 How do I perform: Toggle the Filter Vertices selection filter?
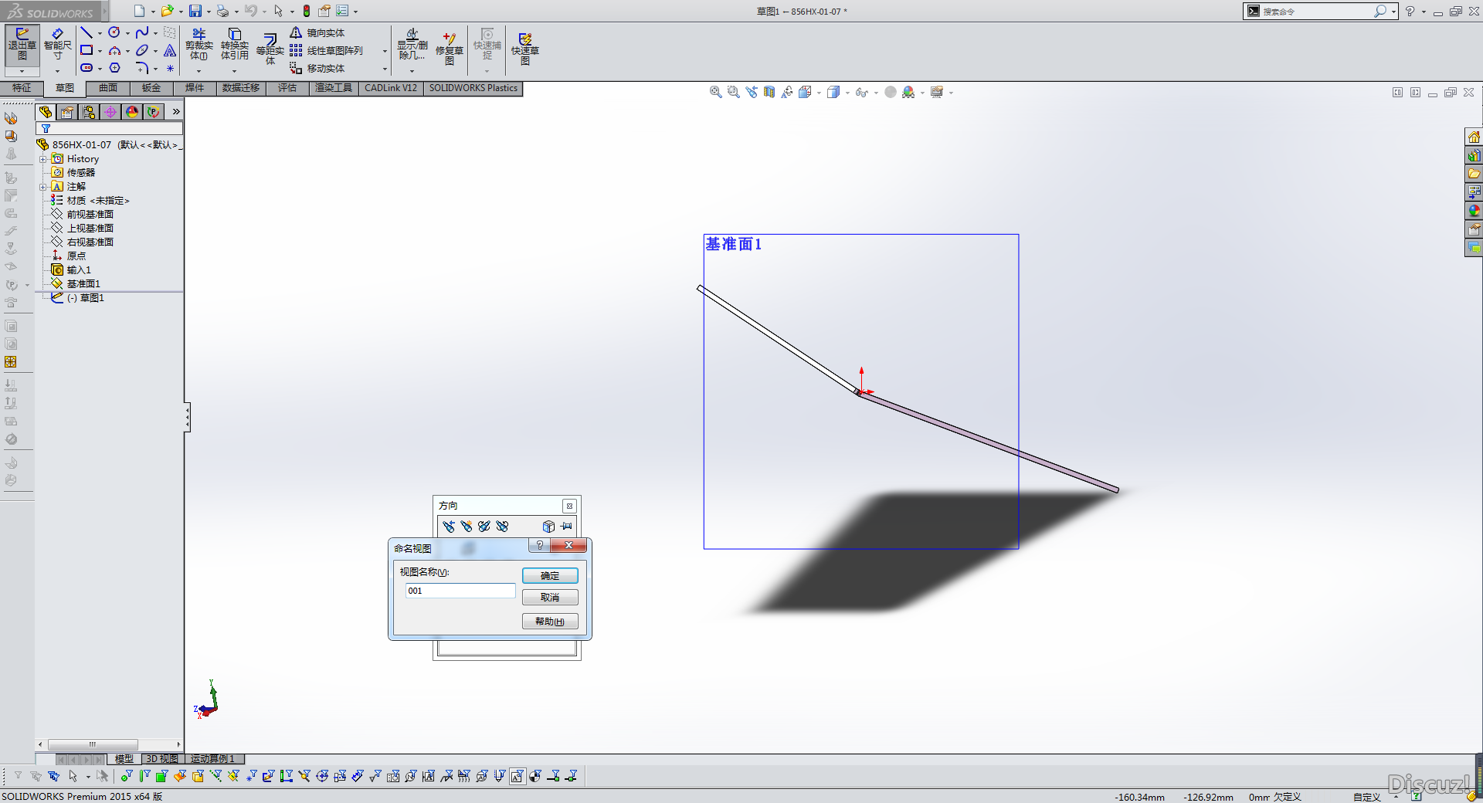pos(126,776)
